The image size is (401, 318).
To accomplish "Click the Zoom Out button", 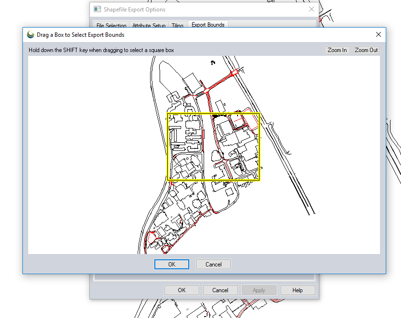I will [366, 50].
